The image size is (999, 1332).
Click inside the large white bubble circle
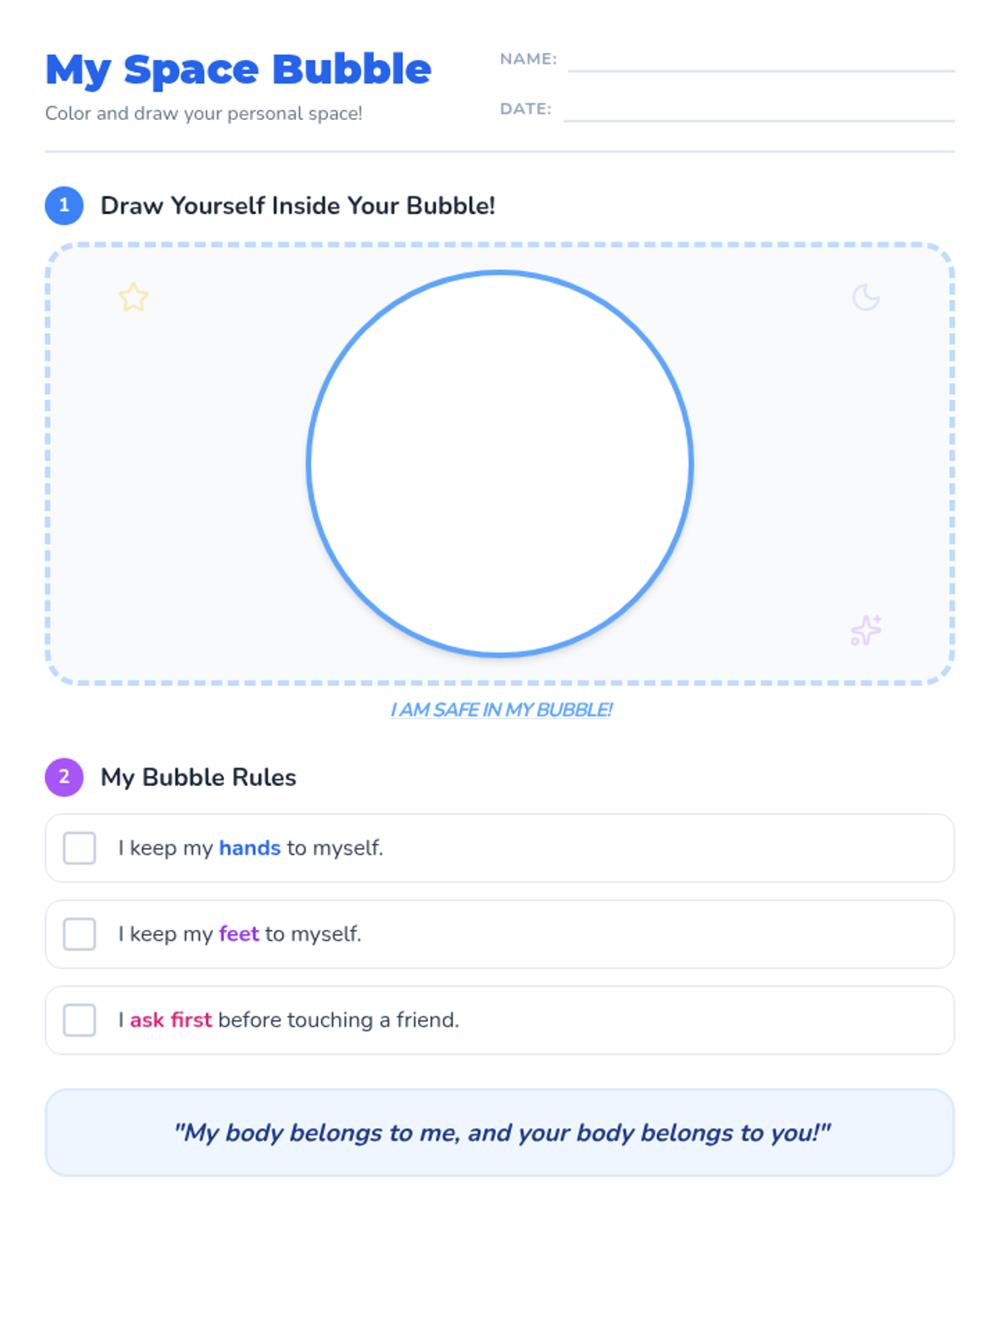(x=499, y=464)
